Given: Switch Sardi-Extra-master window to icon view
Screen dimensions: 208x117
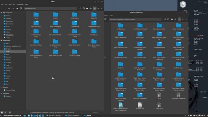Looking at the screenshot, I should pos(179,19).
